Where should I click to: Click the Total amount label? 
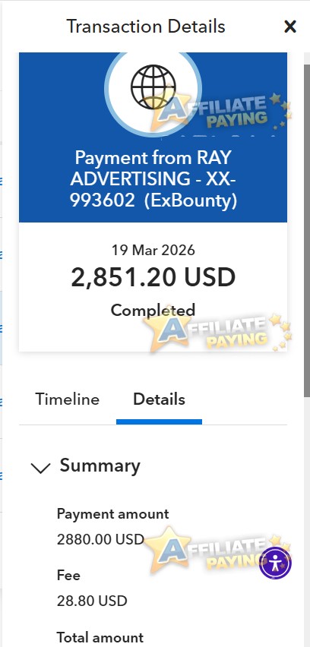[100, 637]
